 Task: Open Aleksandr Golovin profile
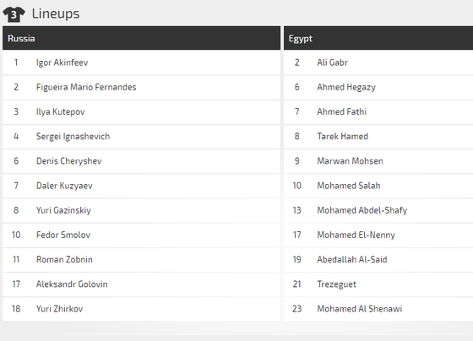point(72,284)
